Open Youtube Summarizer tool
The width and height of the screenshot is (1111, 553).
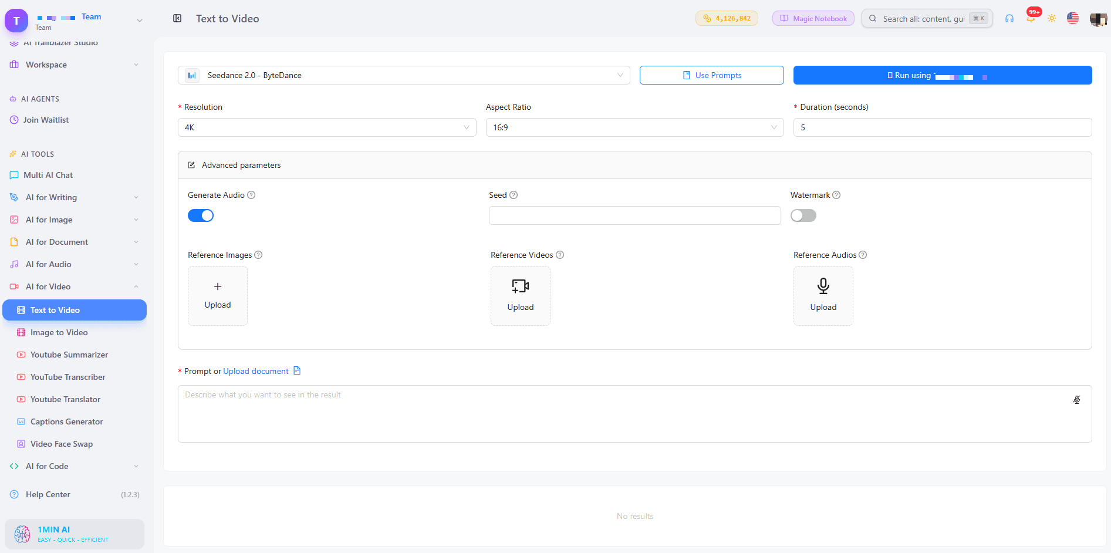click(x=75, y=355)
